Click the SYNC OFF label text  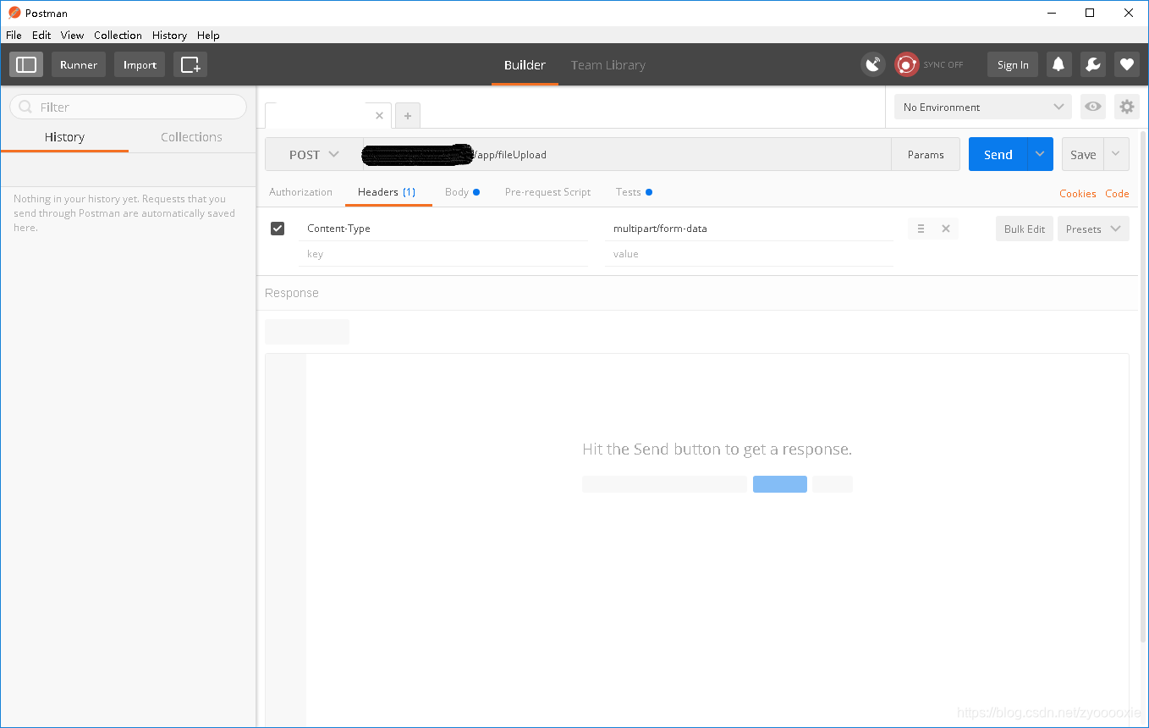943,64
